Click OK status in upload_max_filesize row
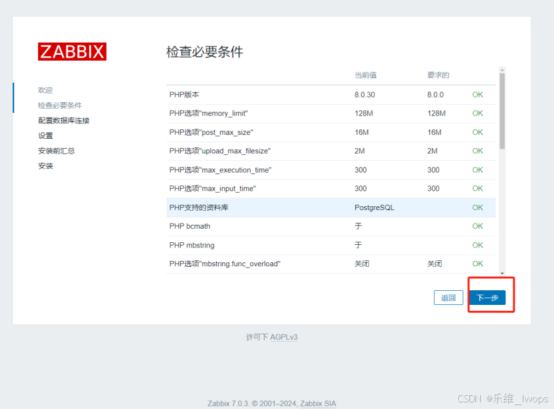The image size is (554, 409). coord(477,151)
